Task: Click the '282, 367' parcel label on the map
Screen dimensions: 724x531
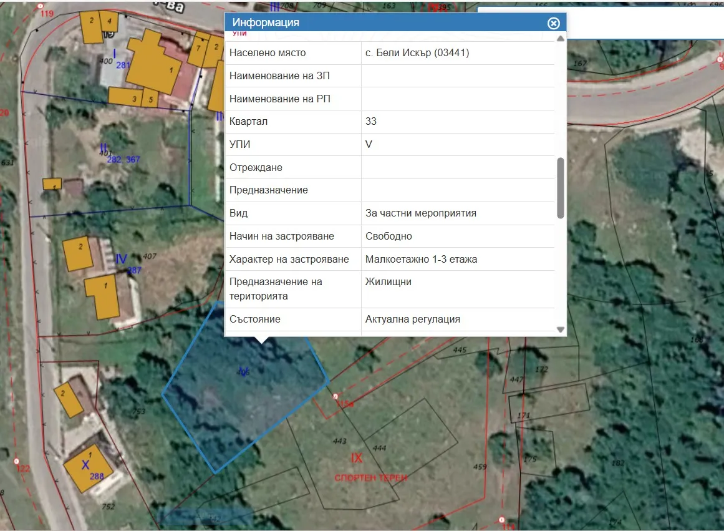Action: coord(123,160)
